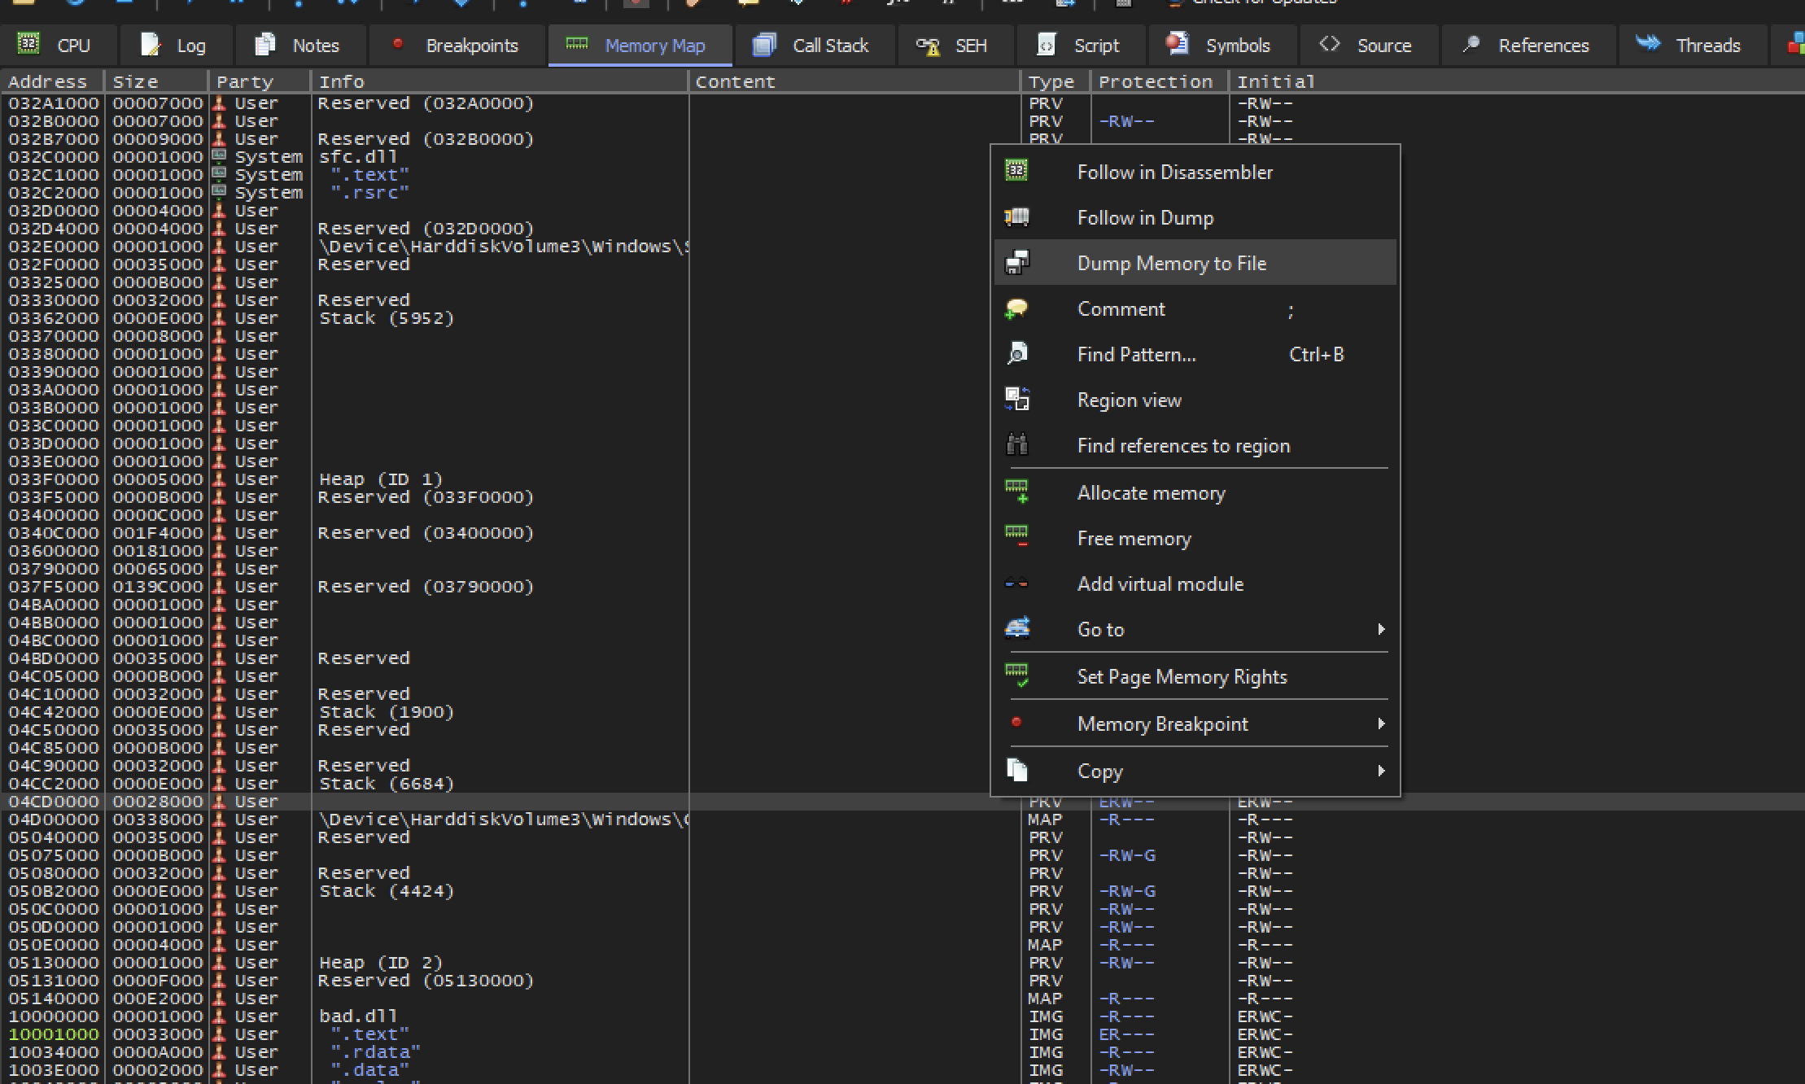
Task: Click the Size column header
Action: click(x=155, y=81)
